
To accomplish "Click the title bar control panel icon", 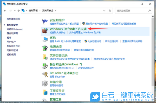I will pyautogui.click(x=4, y=4).
